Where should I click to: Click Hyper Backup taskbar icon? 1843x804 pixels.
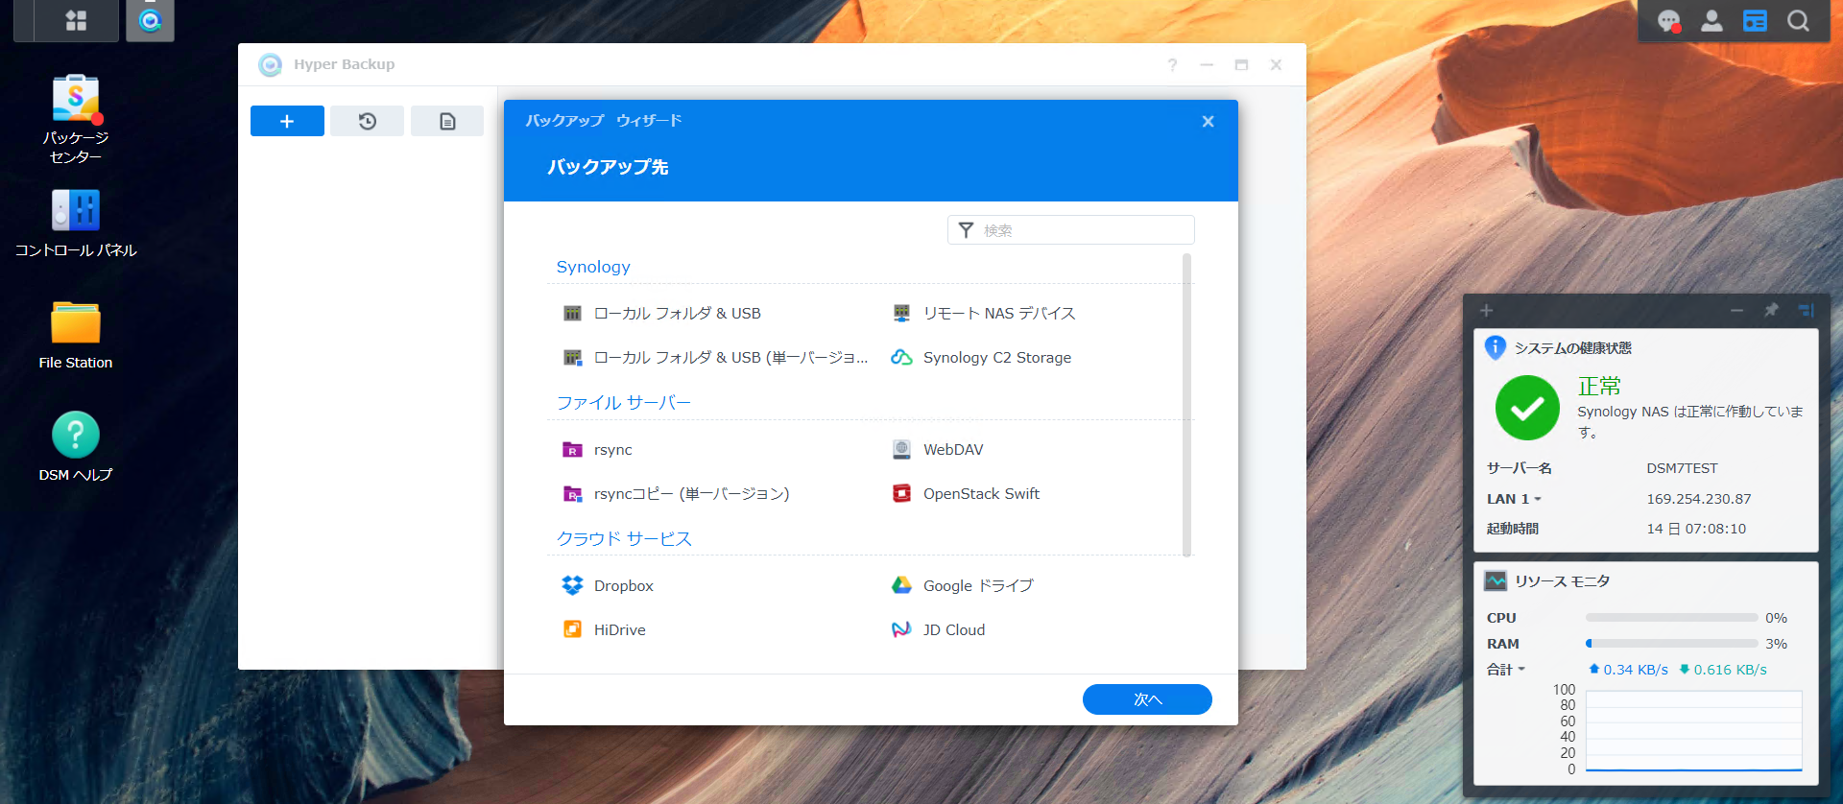click(x=150, y=20)
